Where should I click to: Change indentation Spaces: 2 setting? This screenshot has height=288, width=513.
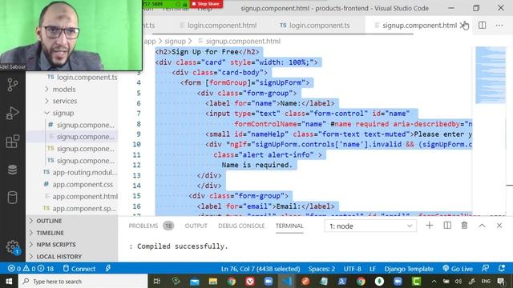click(321, 269)
